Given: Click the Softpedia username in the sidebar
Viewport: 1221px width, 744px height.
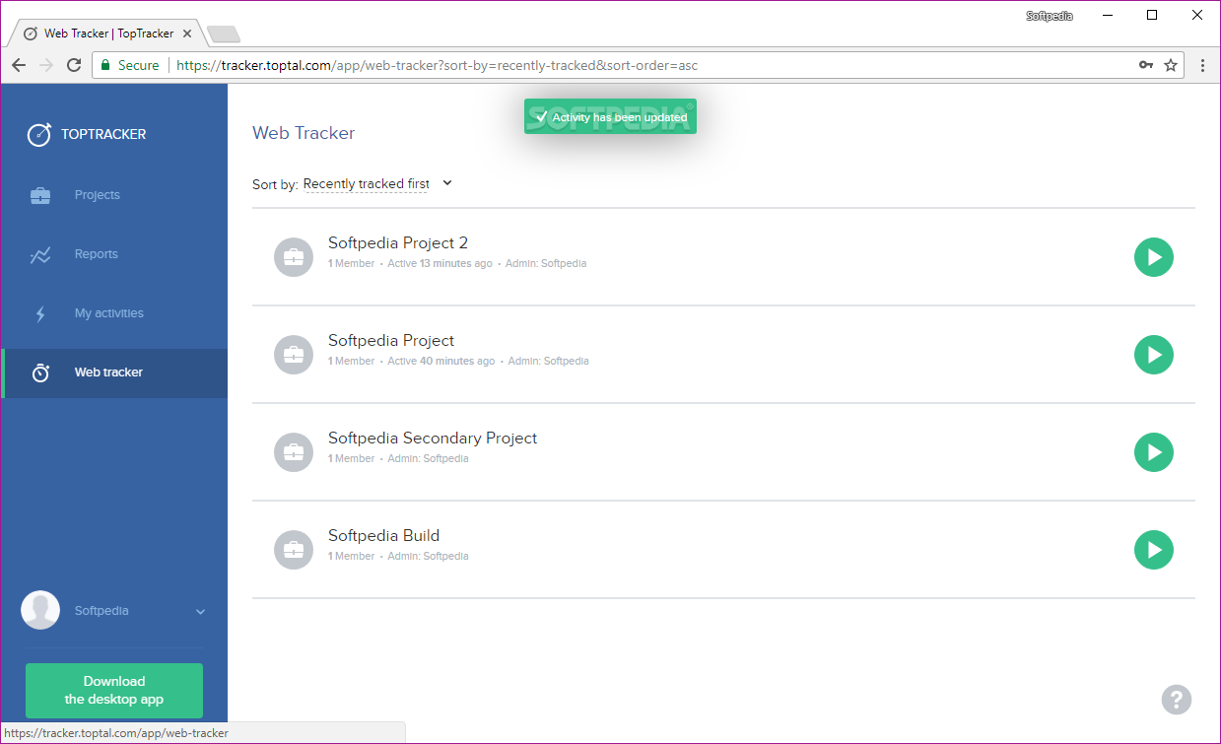Looking at the screenshot, I should point(102,611).
